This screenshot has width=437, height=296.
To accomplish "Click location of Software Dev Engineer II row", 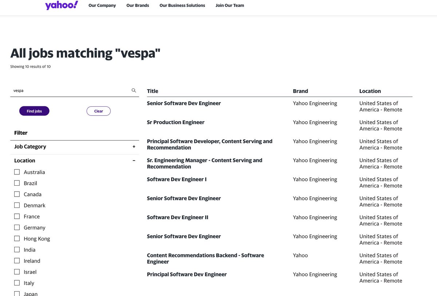I will [x=381, y=221].
